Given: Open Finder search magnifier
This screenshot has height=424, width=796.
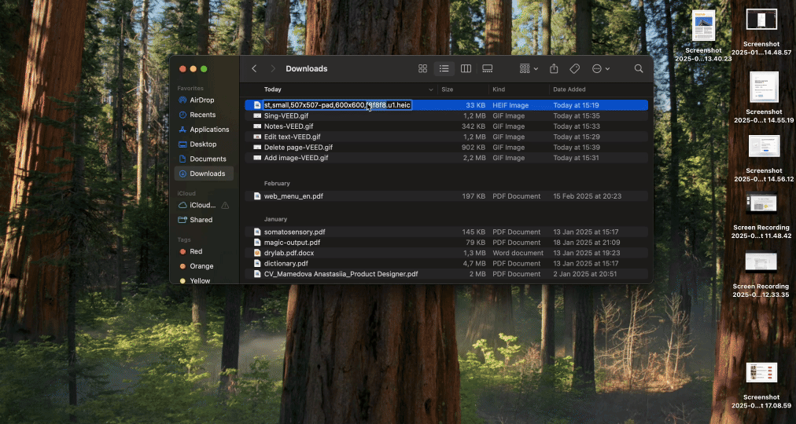Looking at the screenshot, I should click(x=639, y=69).
